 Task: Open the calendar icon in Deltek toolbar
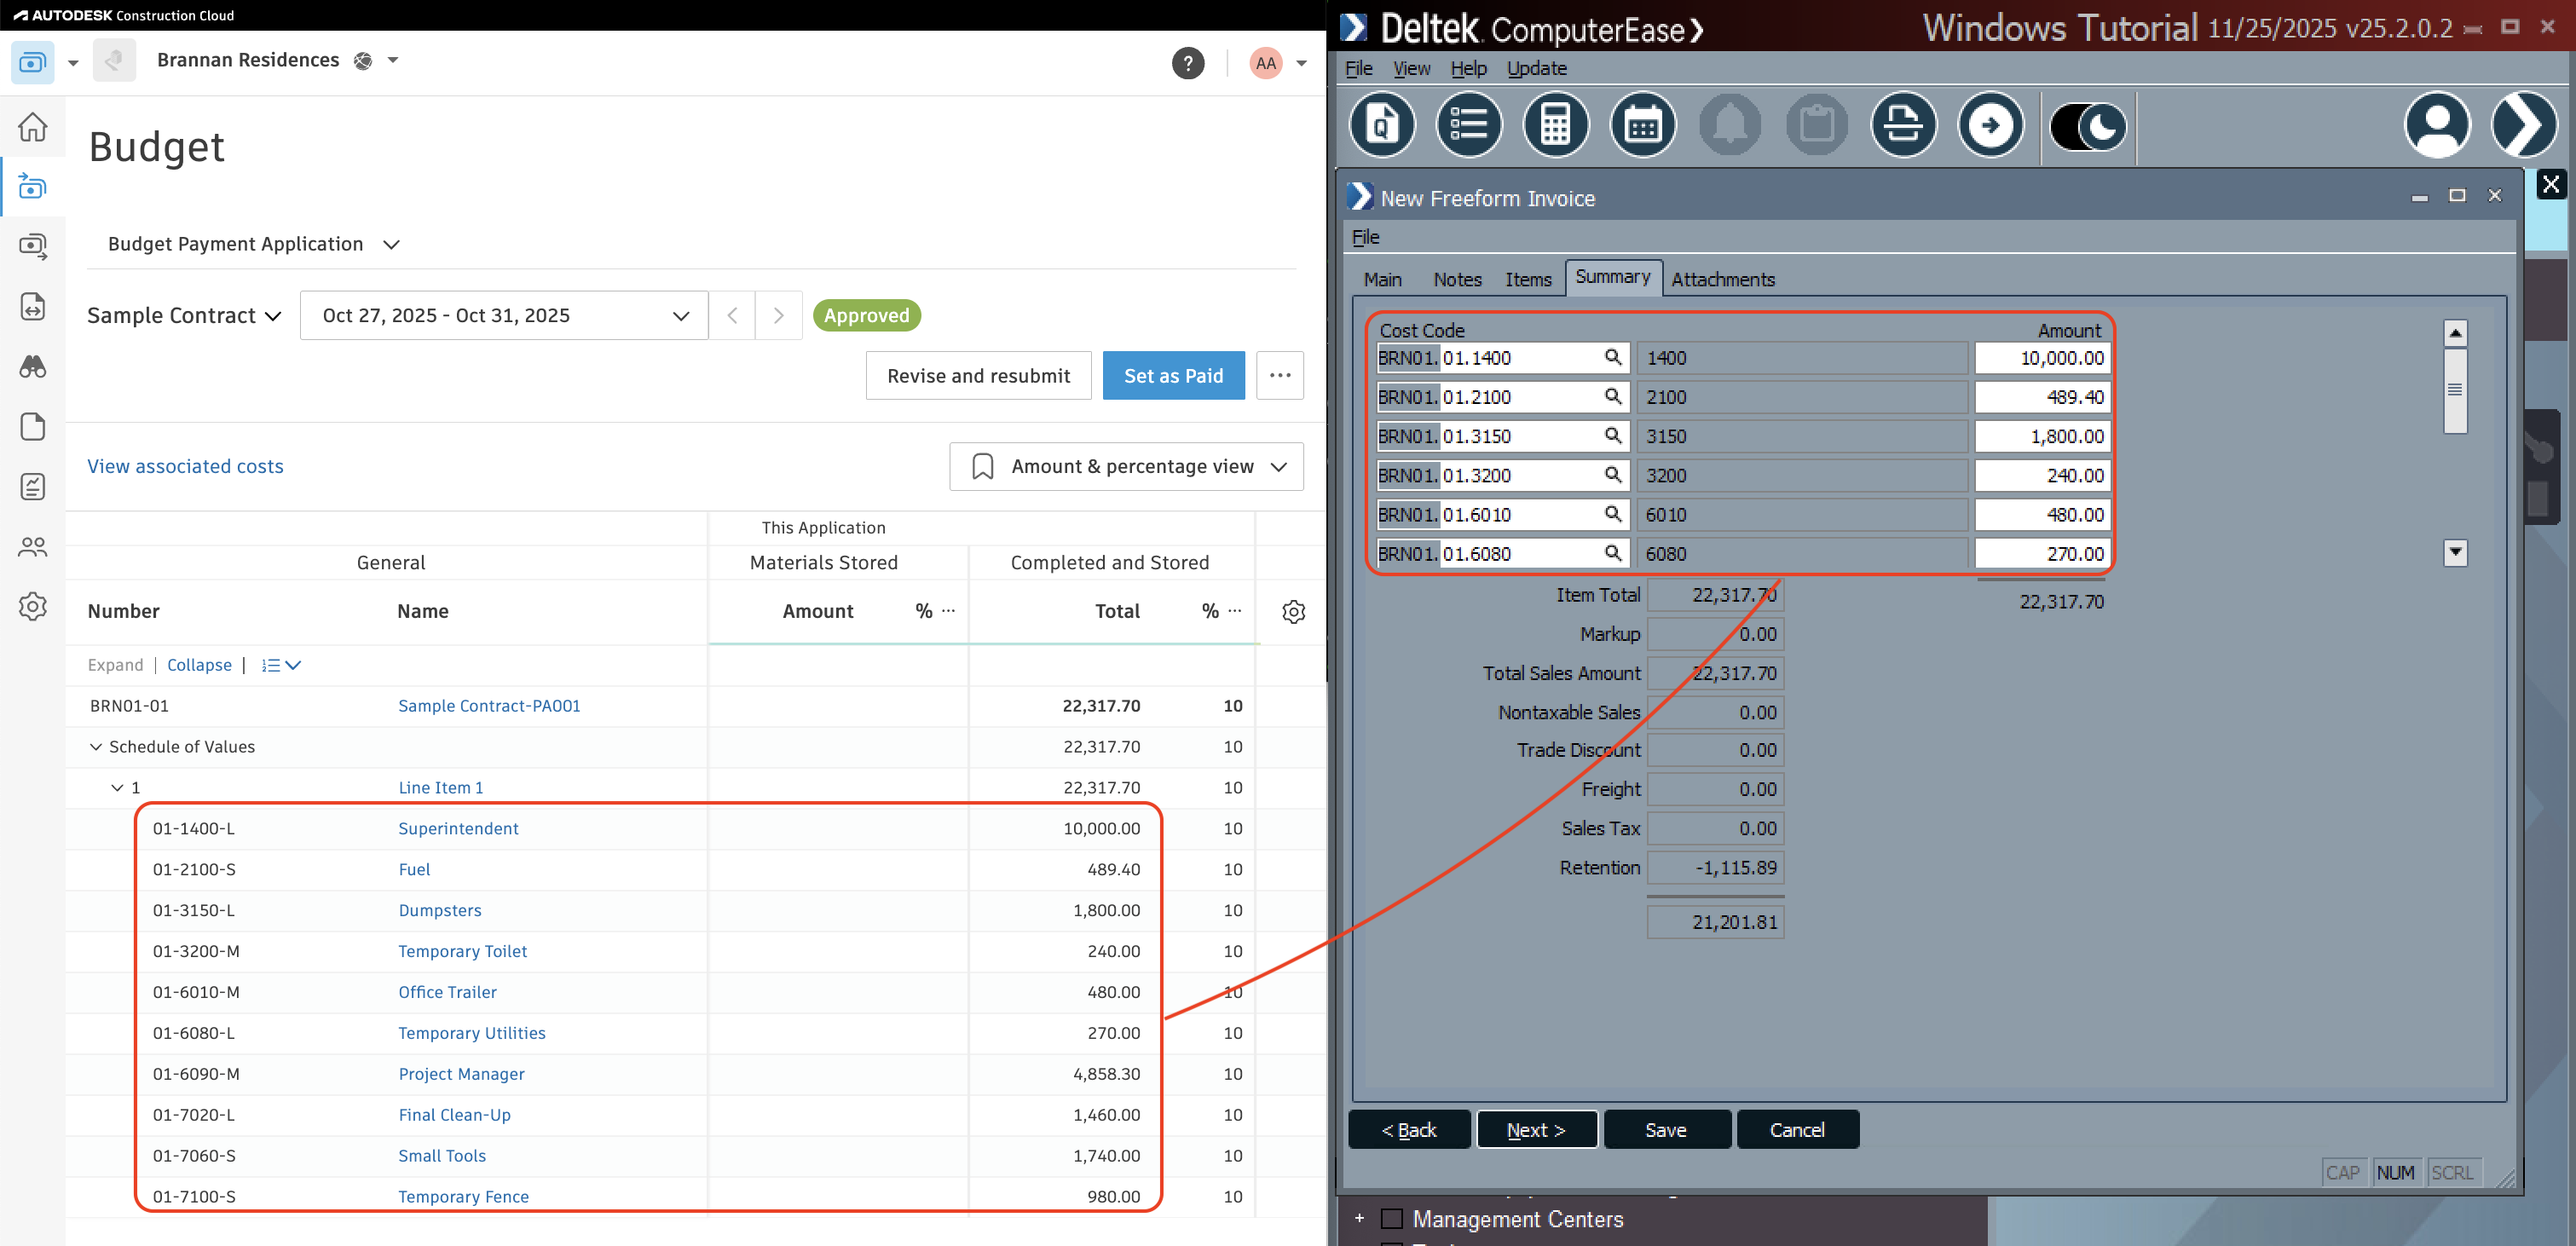[1642, 126]
